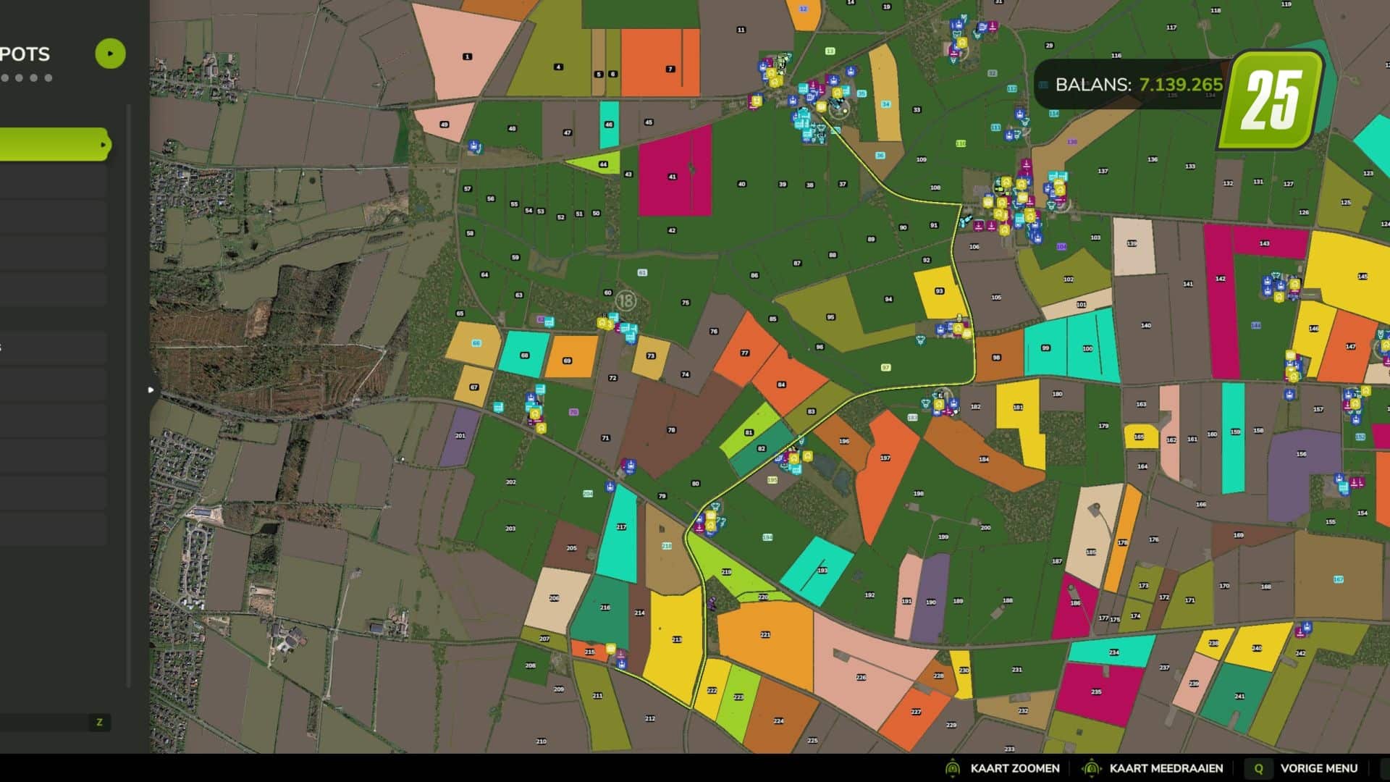Go back via VORIGE MENU

1319,768
